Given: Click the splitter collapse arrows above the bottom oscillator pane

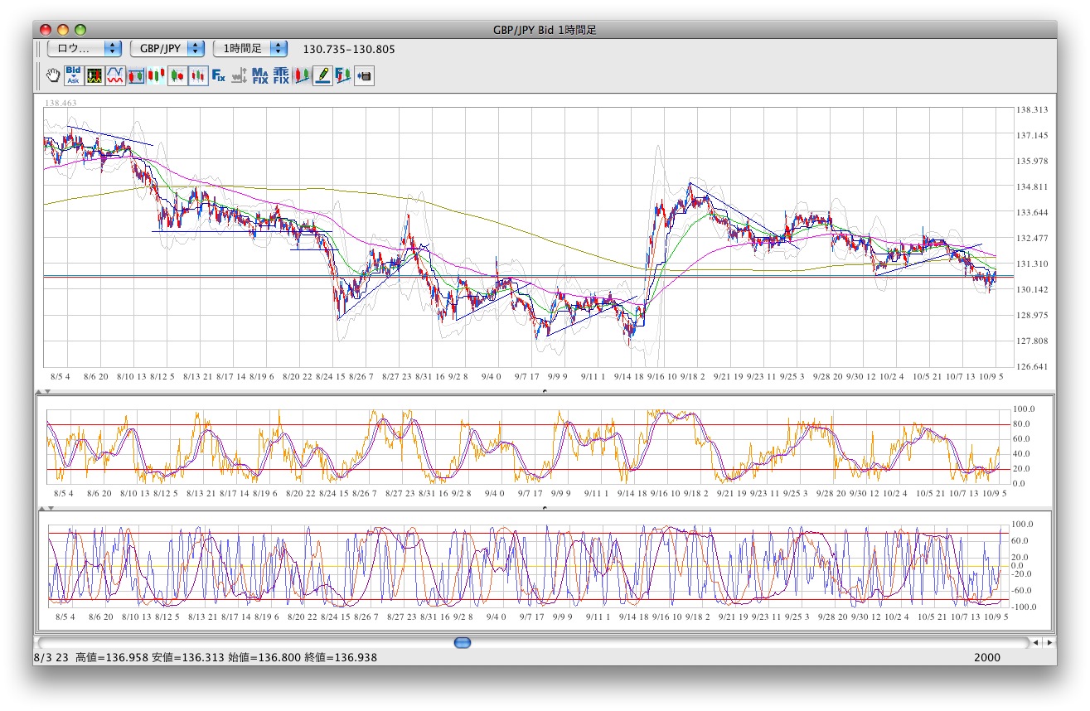Looking at the screenshot, I should [x=46, y=507].
